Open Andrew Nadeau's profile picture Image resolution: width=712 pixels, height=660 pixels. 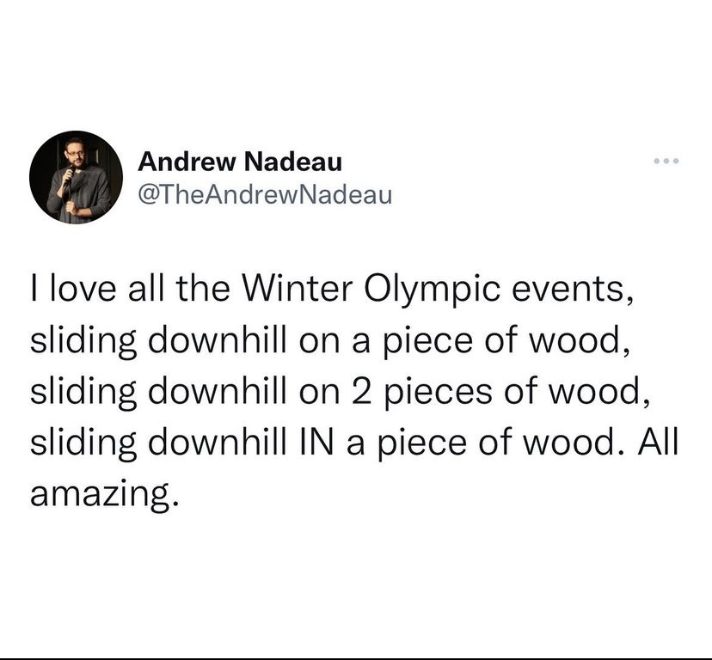(76, 178)
